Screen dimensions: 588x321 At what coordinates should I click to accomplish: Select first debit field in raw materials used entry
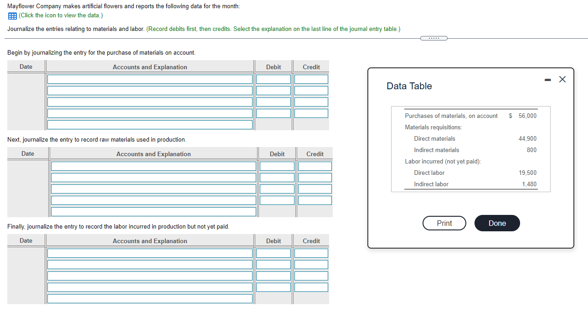[277, 166]
